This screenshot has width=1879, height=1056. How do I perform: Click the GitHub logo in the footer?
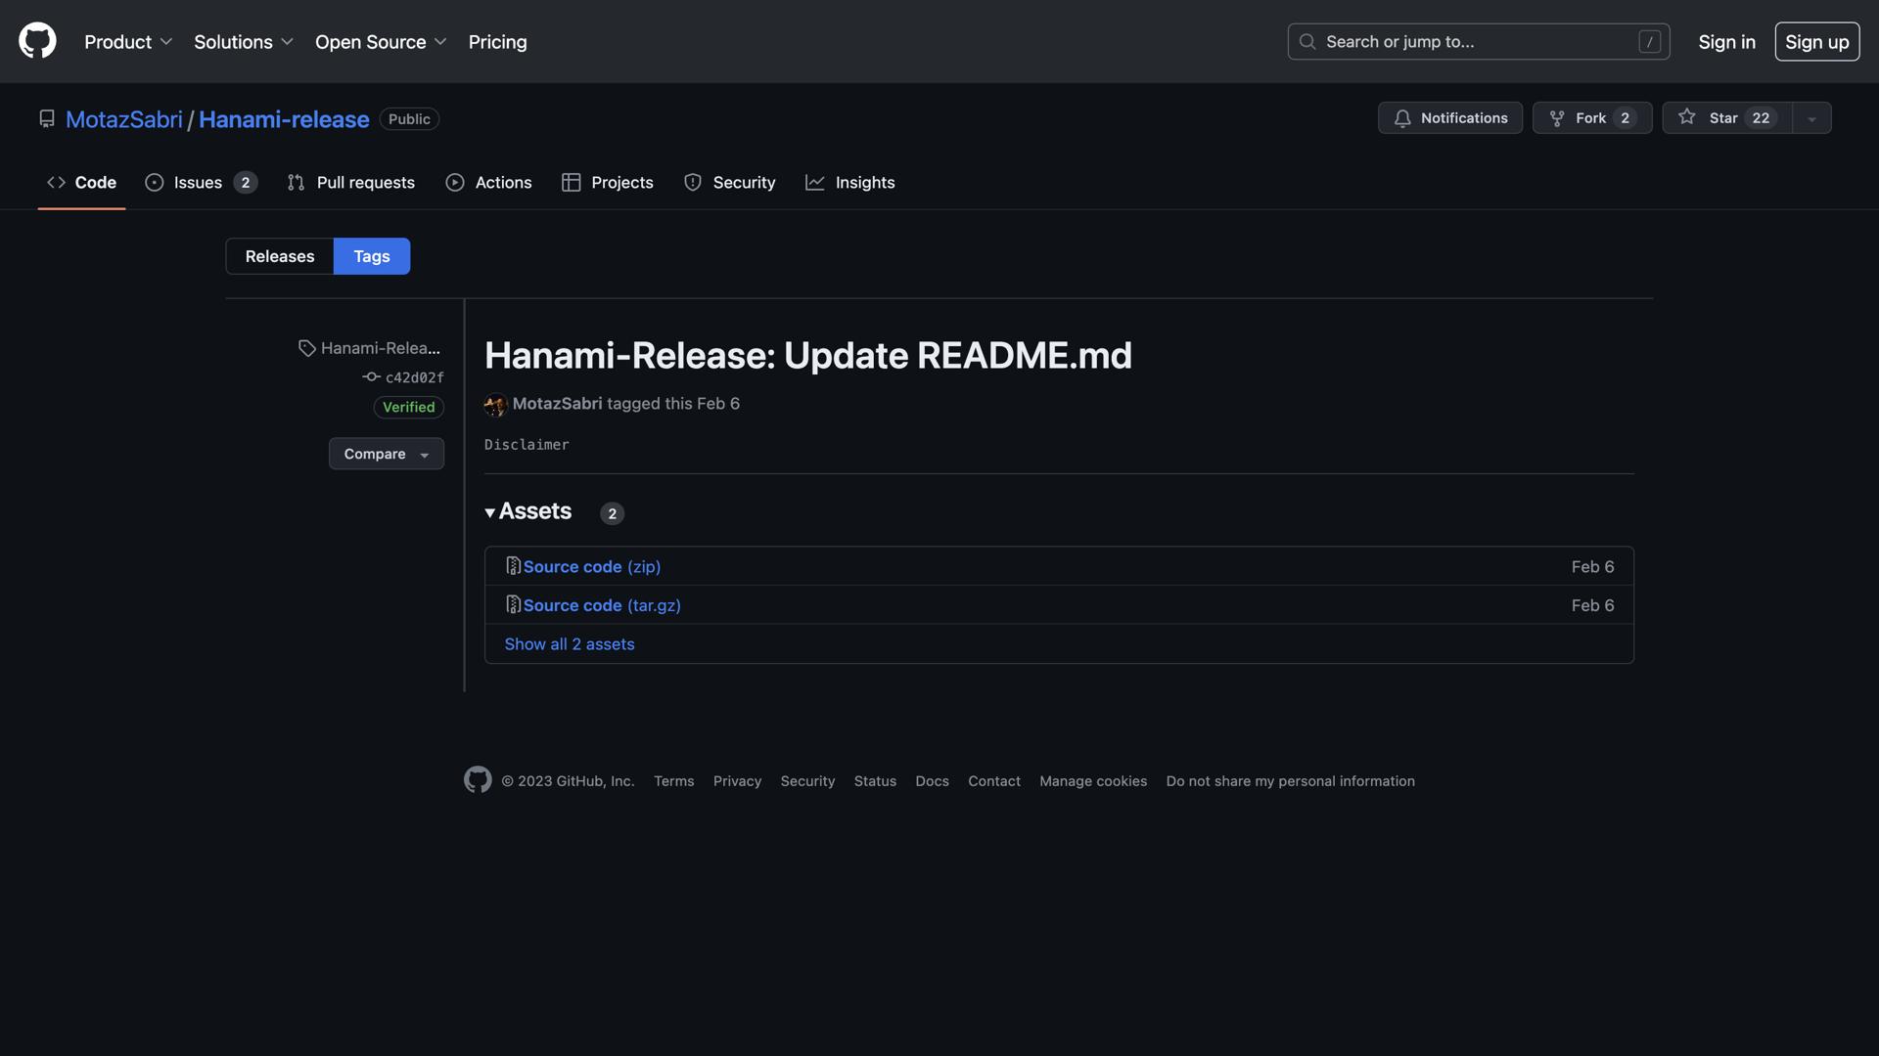tap(478, 780)
